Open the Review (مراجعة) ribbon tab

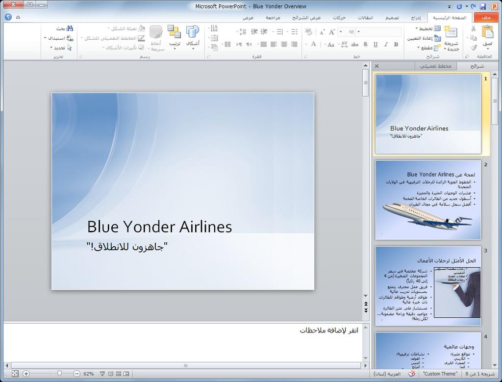pos(273,18)
